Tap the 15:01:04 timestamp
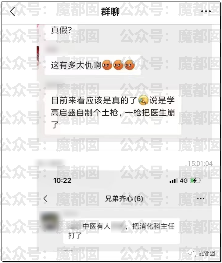Viewport: 222px width, 263px height. (200, 163)
